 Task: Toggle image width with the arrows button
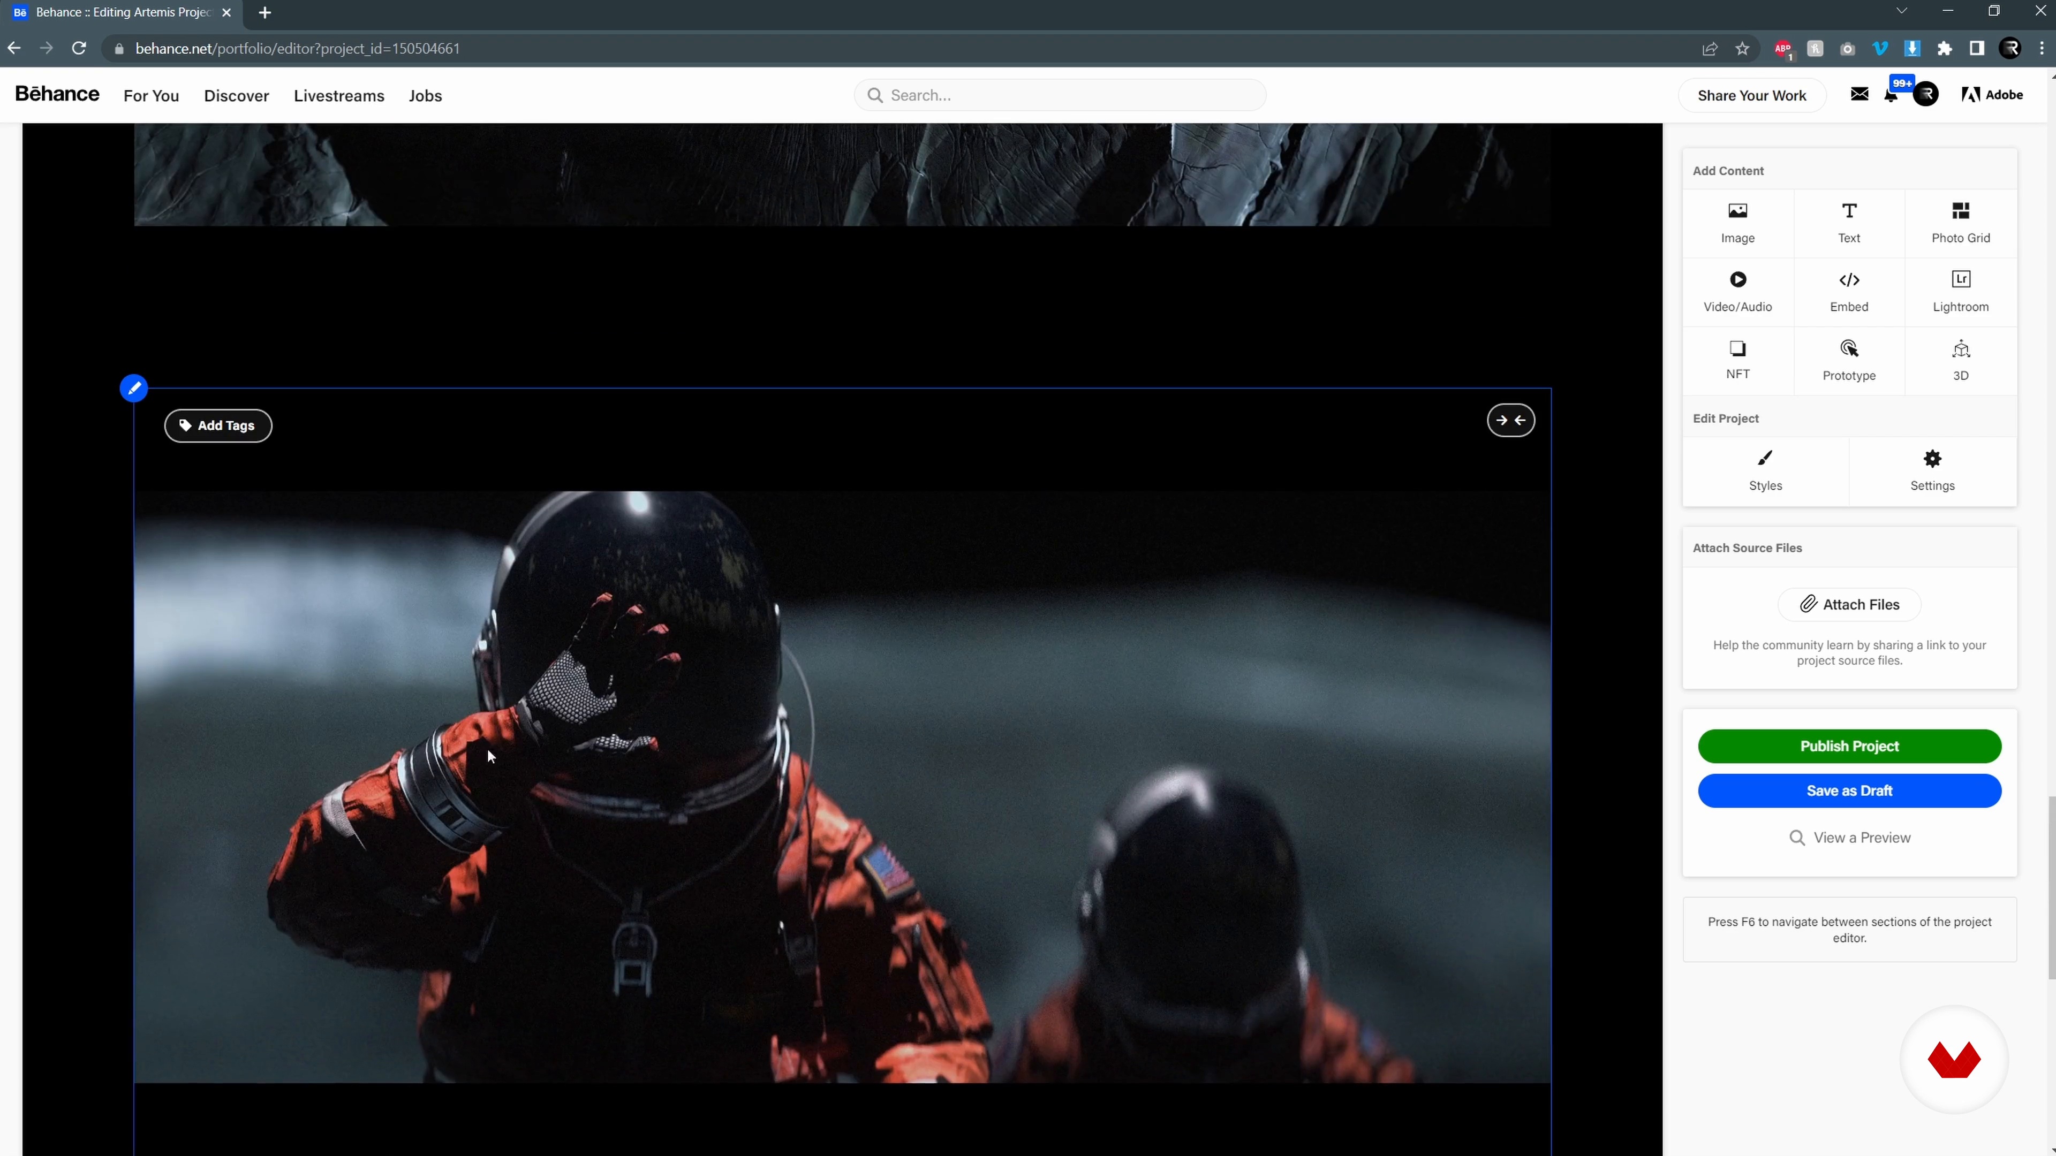click(x=1510, y=421)
